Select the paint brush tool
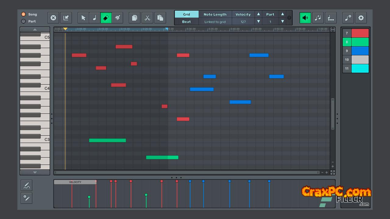 [x=117, y=18]
